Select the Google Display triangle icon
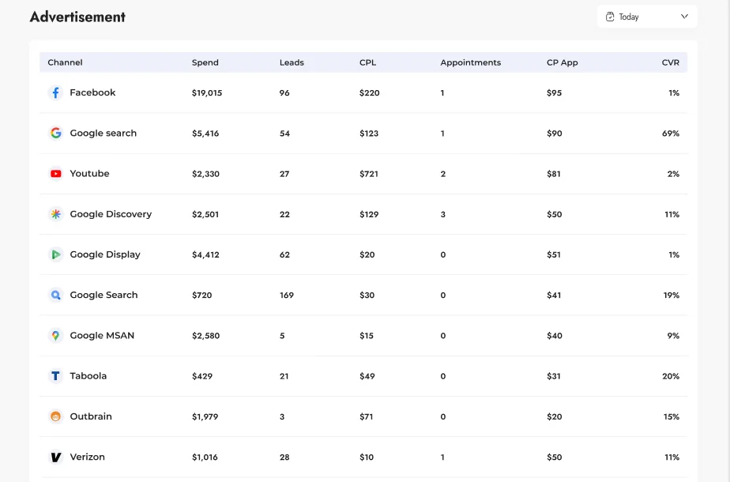 55,254
